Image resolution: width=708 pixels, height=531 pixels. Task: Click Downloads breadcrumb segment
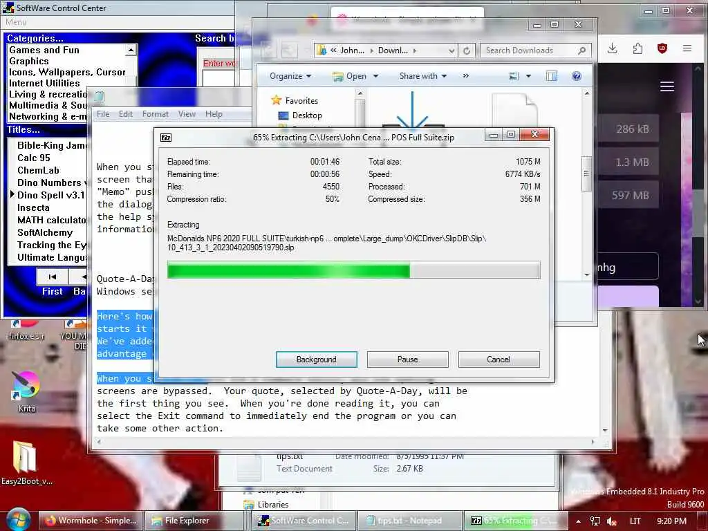[x=393, y=50]
